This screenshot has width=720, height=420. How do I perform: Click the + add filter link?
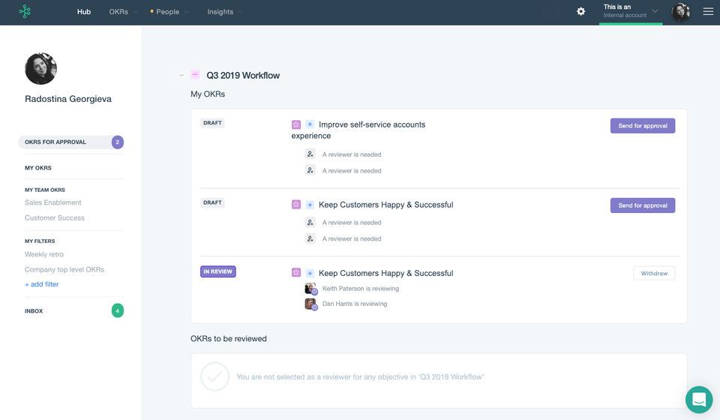pos(42,284)
